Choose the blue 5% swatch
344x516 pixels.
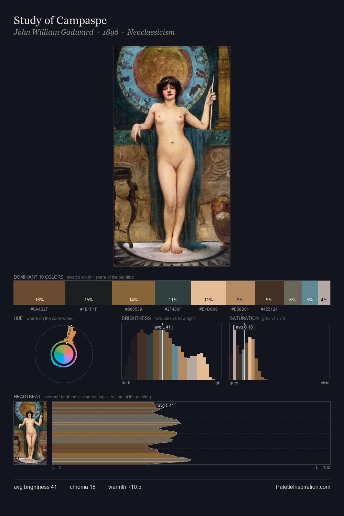pyautogui.click(x=310, y=293)
